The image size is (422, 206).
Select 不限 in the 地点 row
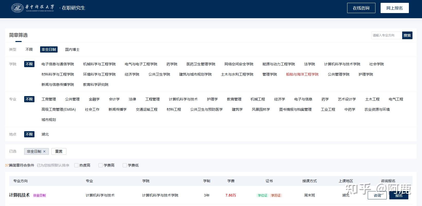coord(29,134)
